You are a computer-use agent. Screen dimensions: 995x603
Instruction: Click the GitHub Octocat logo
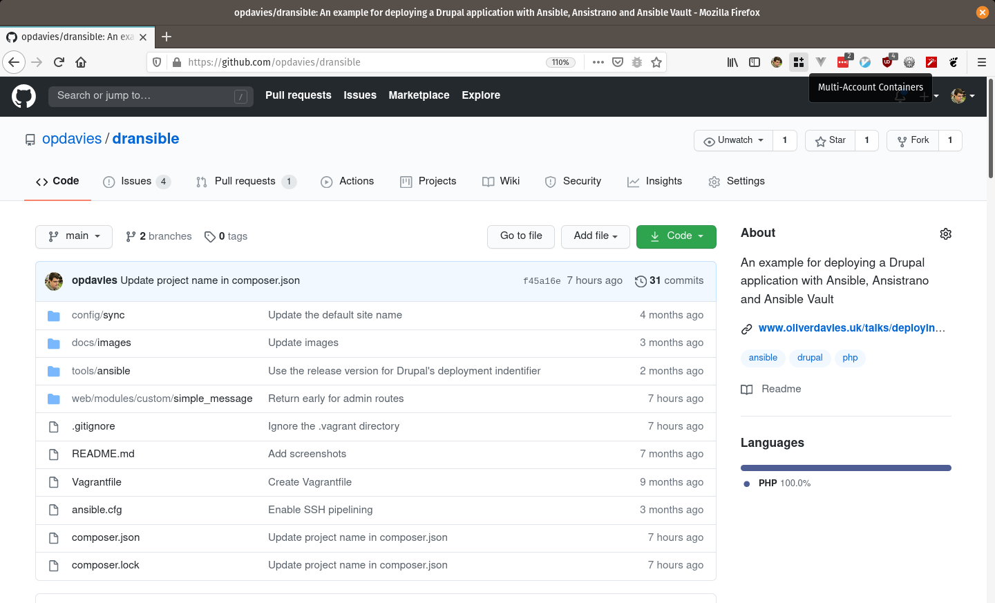click(x=23, y=96)
